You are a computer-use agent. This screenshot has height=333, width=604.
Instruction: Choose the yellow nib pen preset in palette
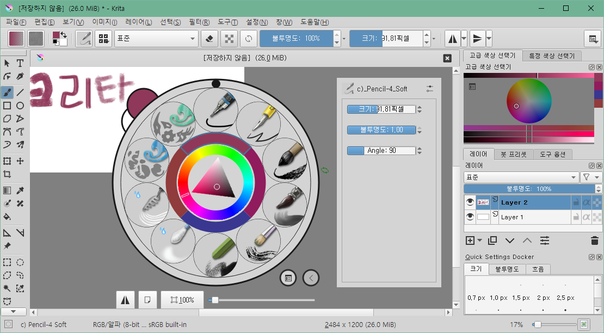click(258, 123)
